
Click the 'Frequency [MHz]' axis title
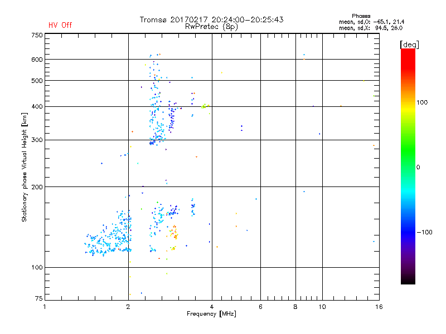(x=211, y=314)
